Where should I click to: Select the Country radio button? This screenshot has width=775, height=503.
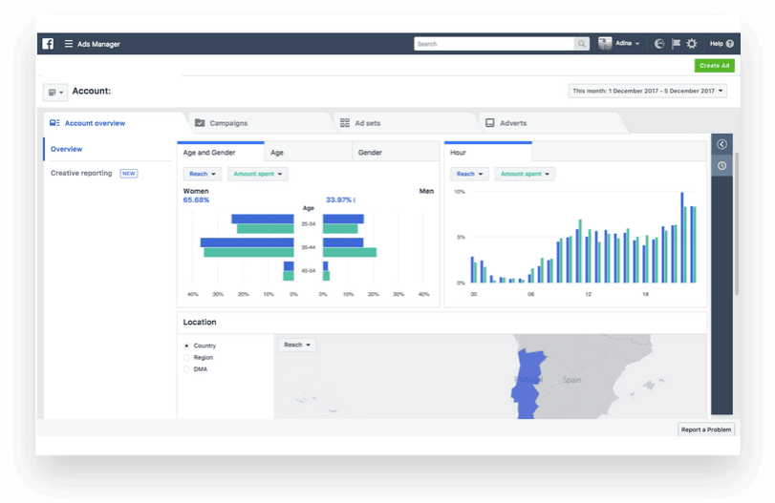click(x=186, y=346)
